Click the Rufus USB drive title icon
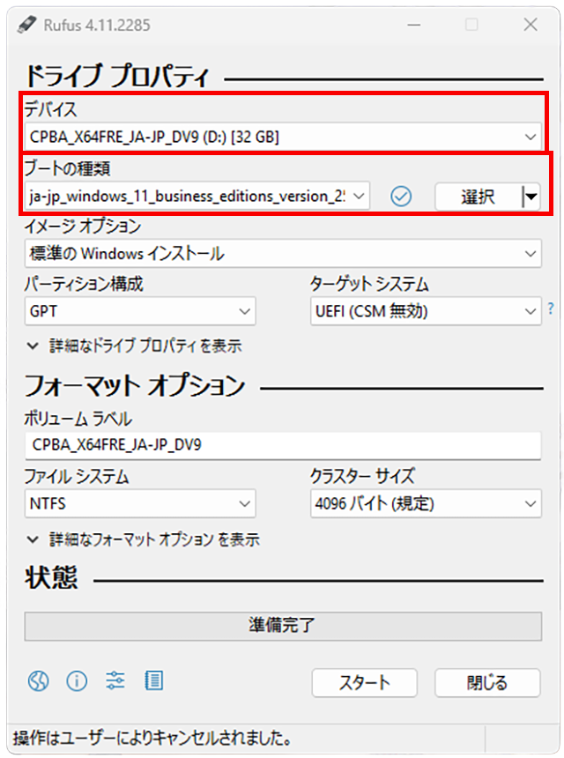Image resolution: width=564 pixels, height=758 pixels. (x=26, y=25)
